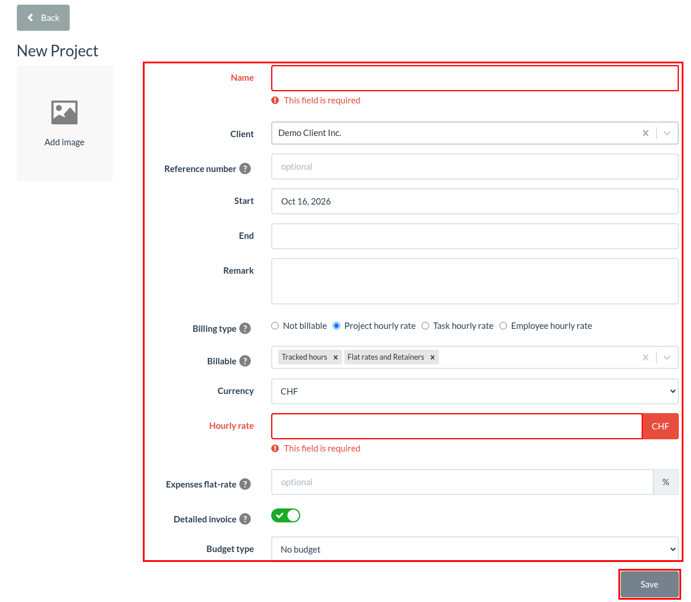Remove the Flat rates and Retainers tag
Screen dimensions: 691x602
[433, 357]
